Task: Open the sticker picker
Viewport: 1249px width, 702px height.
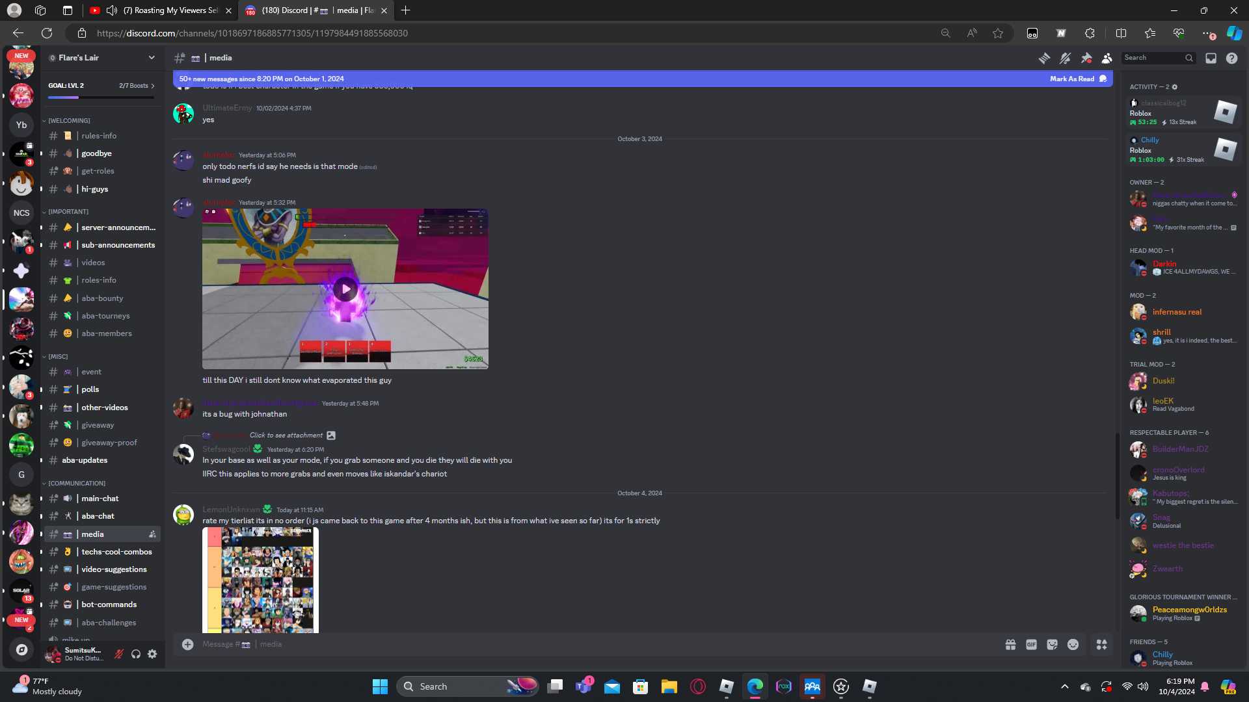Action: [1052, 644]
